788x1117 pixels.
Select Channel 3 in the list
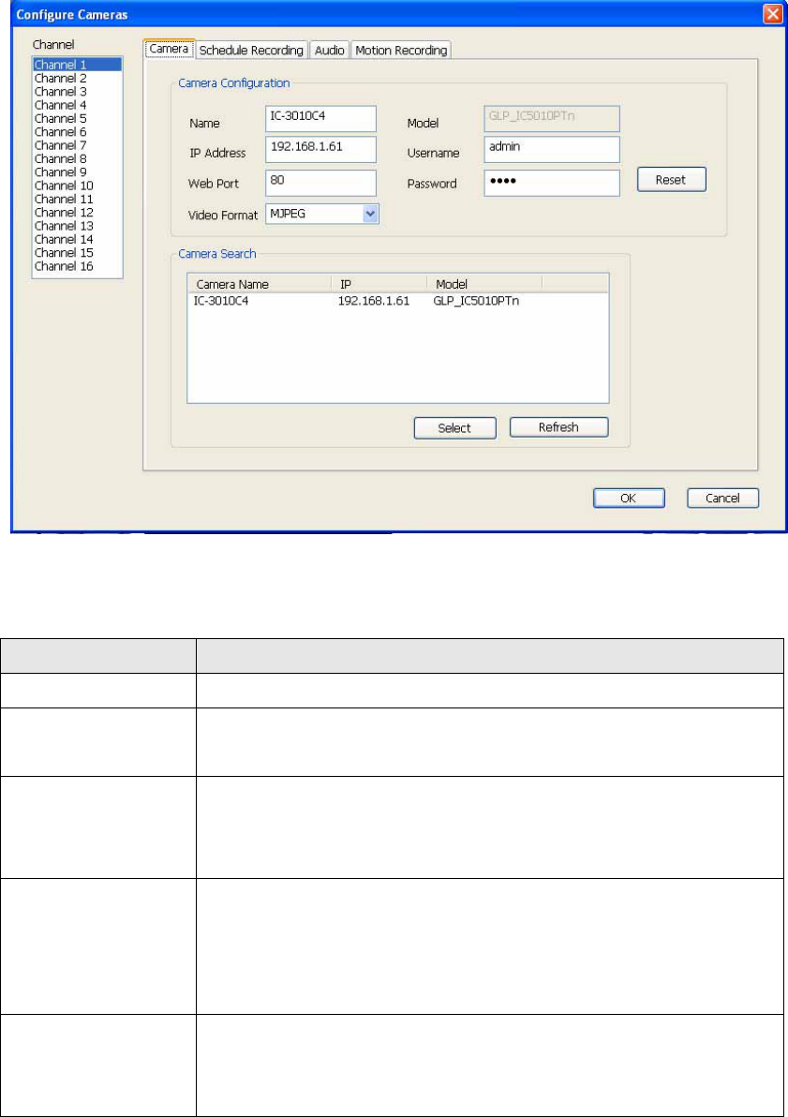pos(77,92)
